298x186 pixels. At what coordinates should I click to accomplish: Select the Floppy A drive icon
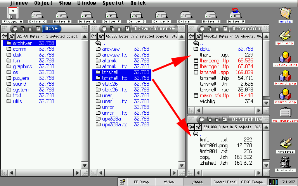click(x=13, y=14)
